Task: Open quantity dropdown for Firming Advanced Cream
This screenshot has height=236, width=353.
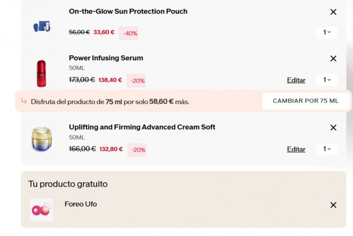Action: pyautogui.click(x=327, y=149)
